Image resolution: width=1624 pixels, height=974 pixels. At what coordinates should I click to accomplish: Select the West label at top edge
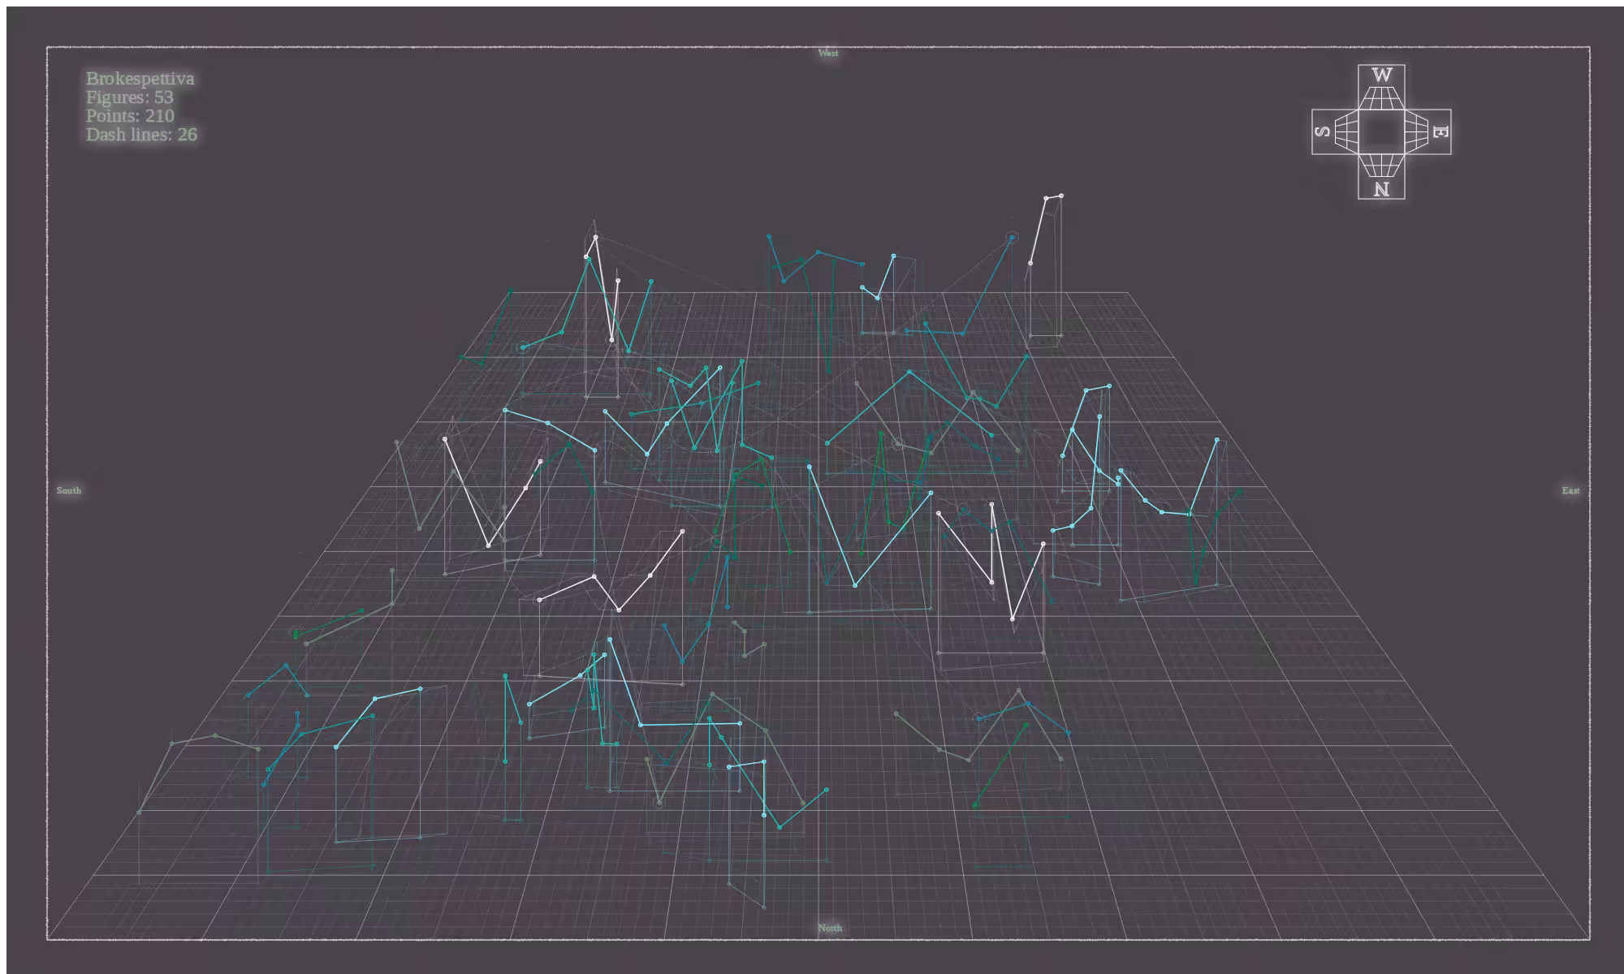point(828,54)
